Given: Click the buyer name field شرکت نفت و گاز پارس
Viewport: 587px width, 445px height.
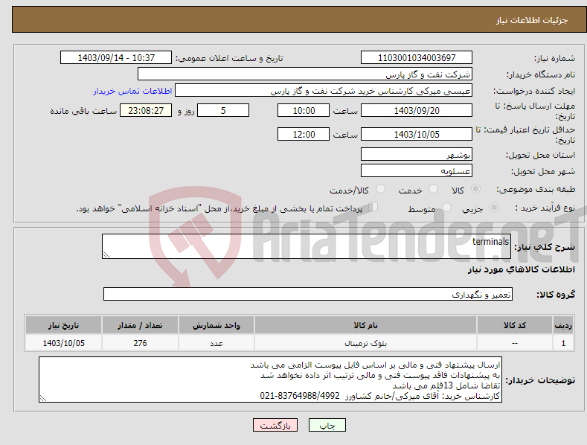Looking at the screenshot, I should tap(305, 74).
